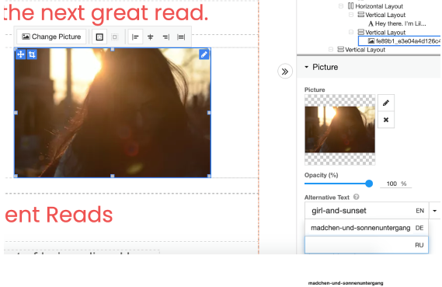Stretch the picture to full width

[181, 37]
